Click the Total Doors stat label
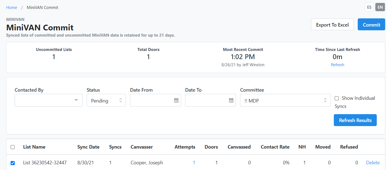Image resolution: width=386 pixels, height=170 pixels. [x=148, y=50]
